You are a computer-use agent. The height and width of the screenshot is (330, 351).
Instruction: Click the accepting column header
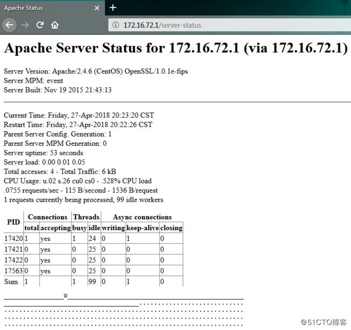[x=56, y=228]
